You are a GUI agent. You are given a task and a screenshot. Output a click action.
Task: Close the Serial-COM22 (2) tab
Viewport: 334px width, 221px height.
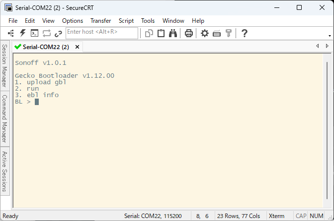point(78,47)
